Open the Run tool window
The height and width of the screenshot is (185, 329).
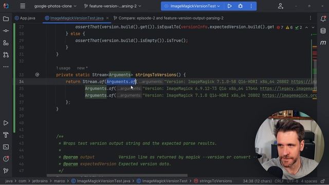pos(6,123)
